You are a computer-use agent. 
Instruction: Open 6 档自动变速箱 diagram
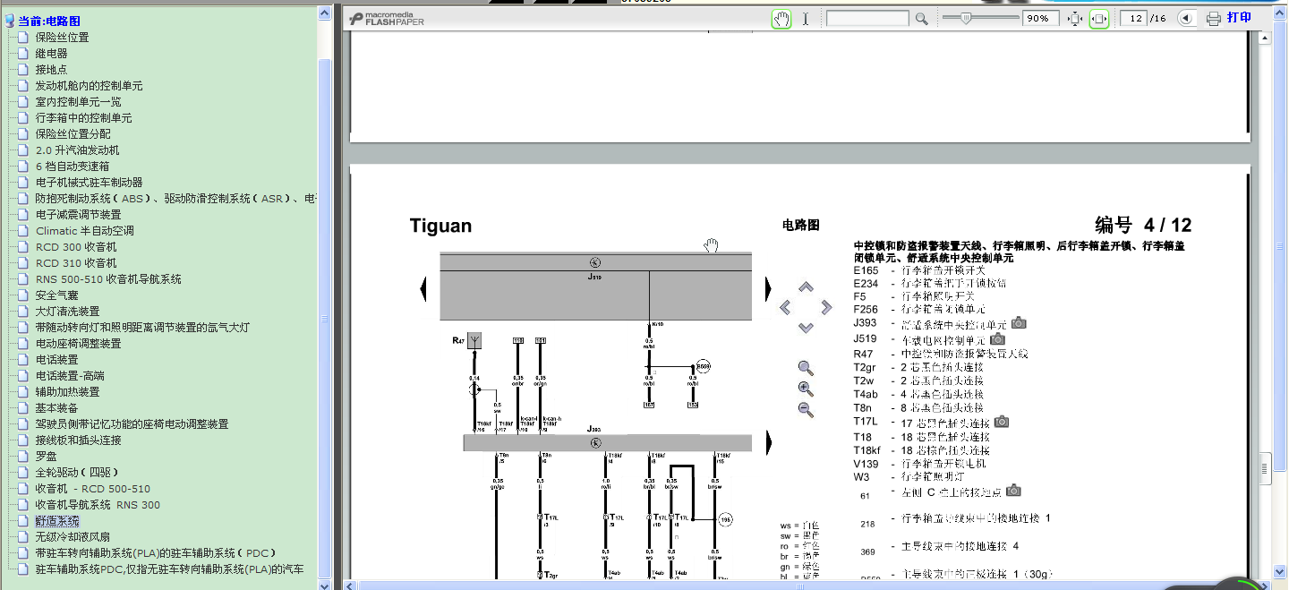pos(72,166)
